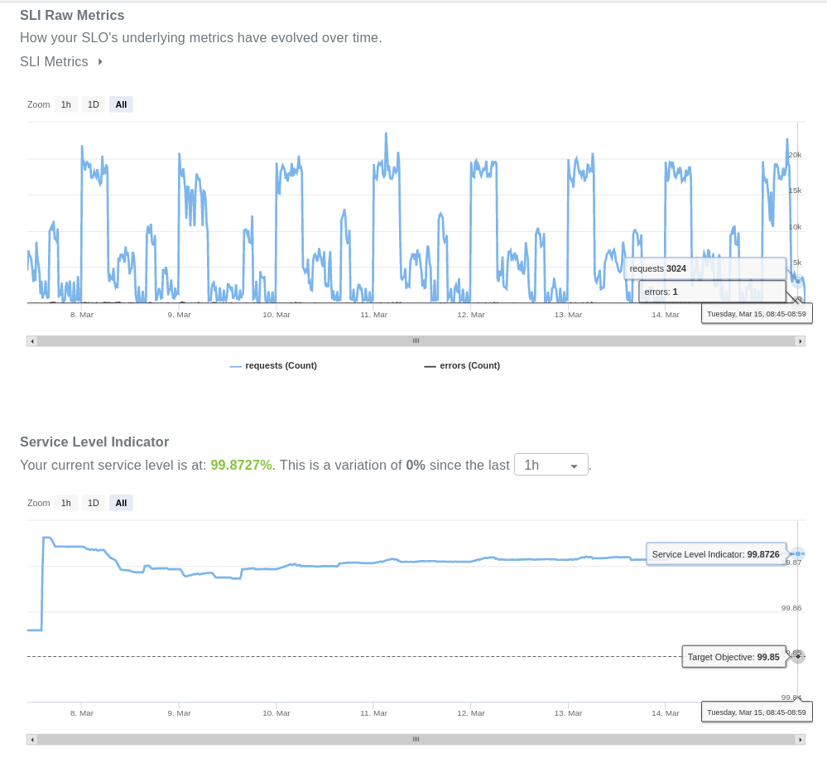Select 1D zoom on raw metrics chart
The width and height of the screenshot is (827, 758).
tap(94, 104)
